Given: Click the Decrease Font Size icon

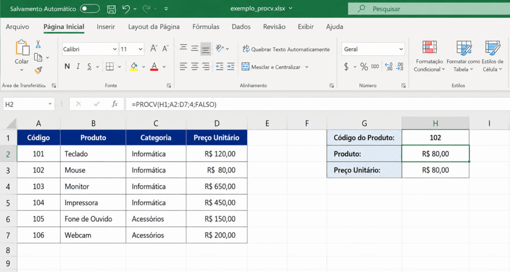Looking at the screenshot, I should [165, 49].
